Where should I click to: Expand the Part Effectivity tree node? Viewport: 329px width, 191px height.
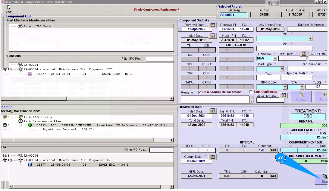pos(11,117)
